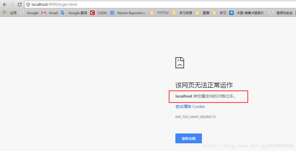
Task: Click the Gmail envelope icon
Action: pos(44,13)
